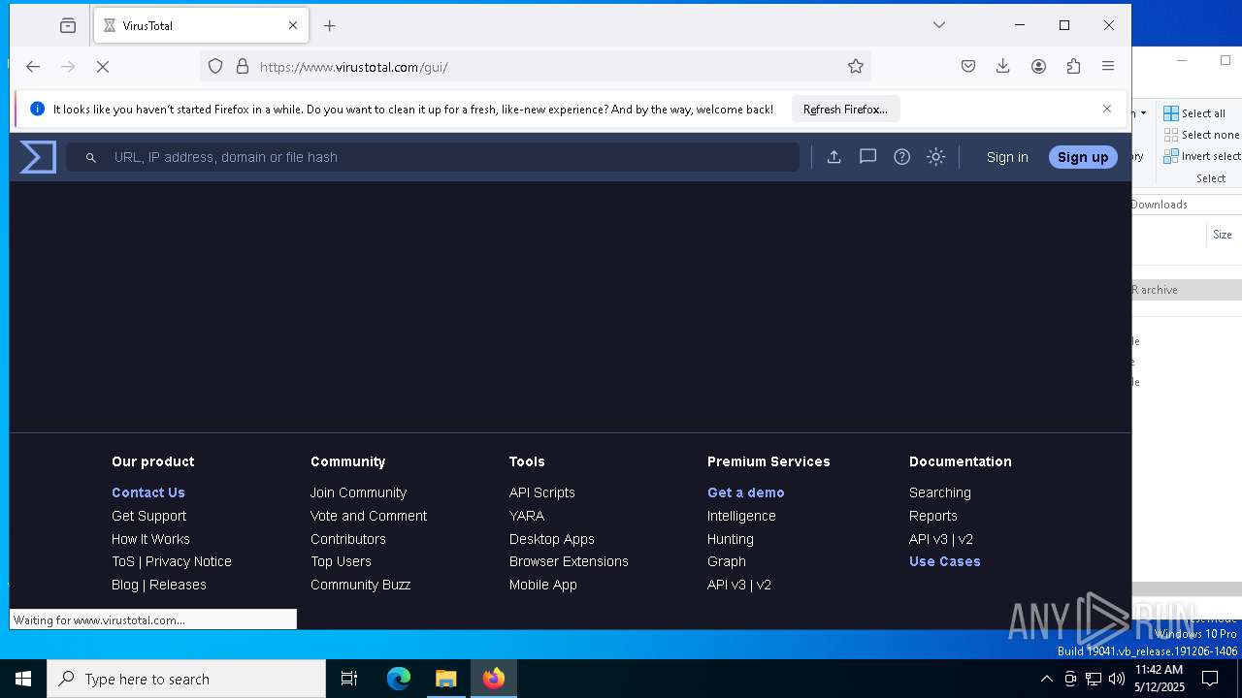Open Task View from the taskbar
This screenshot has width=1242, height=698.
349,679
